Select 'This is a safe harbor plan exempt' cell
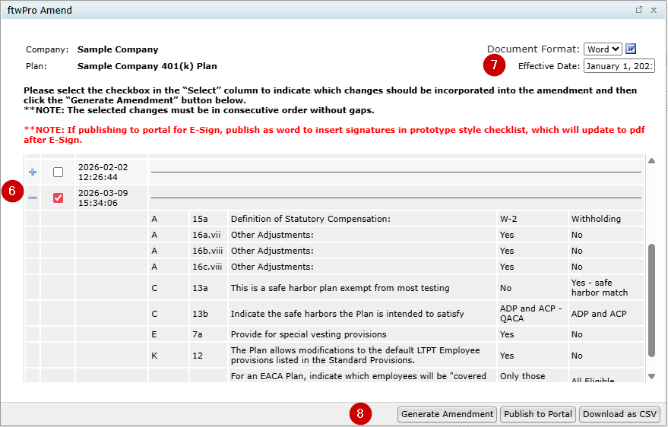 click(362, 288)
